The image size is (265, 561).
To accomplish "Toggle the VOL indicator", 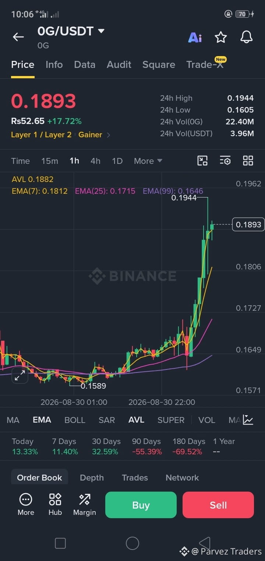I will click(207, 420).
